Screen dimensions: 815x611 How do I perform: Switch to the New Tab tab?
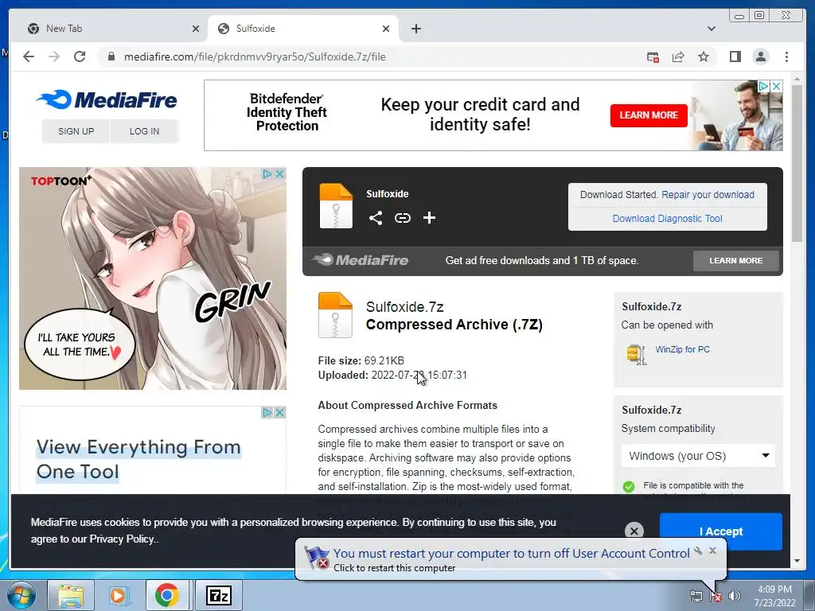pos(109,29)
